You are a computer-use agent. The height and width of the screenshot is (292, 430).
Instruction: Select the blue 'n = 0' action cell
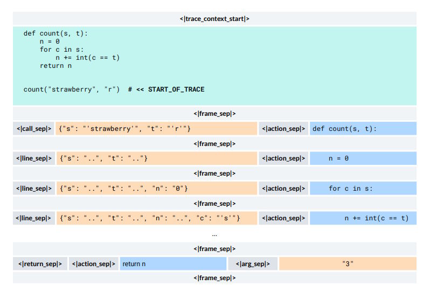pos(363,158)
